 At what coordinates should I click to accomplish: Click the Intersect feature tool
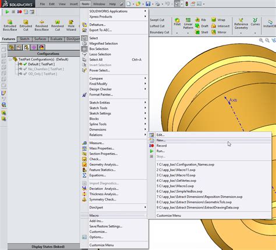click(x=220, y=26)
